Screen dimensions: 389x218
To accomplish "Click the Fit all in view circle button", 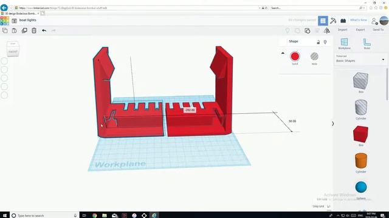I will tap(4, 70).
